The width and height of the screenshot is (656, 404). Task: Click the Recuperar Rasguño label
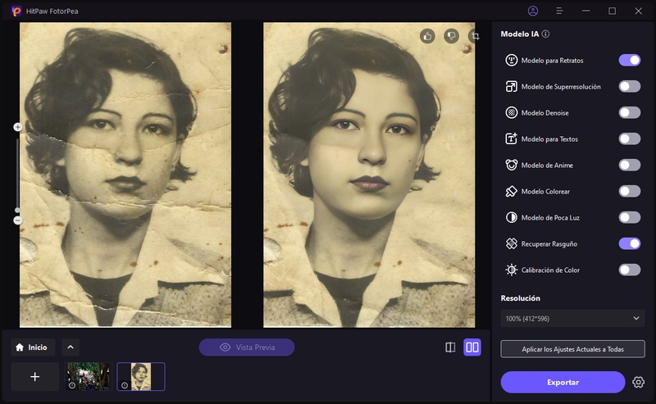pyautogui.click(x=549, y=244)
